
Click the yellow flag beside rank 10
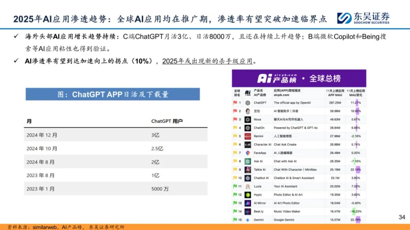click(x=235, y=178)
